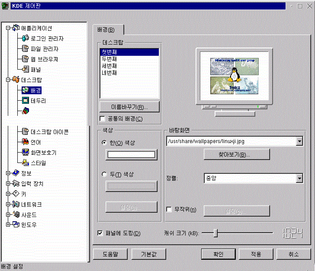Select 두번째 in the desktop list
Screen dimensions: 315x271
point(129,59)
